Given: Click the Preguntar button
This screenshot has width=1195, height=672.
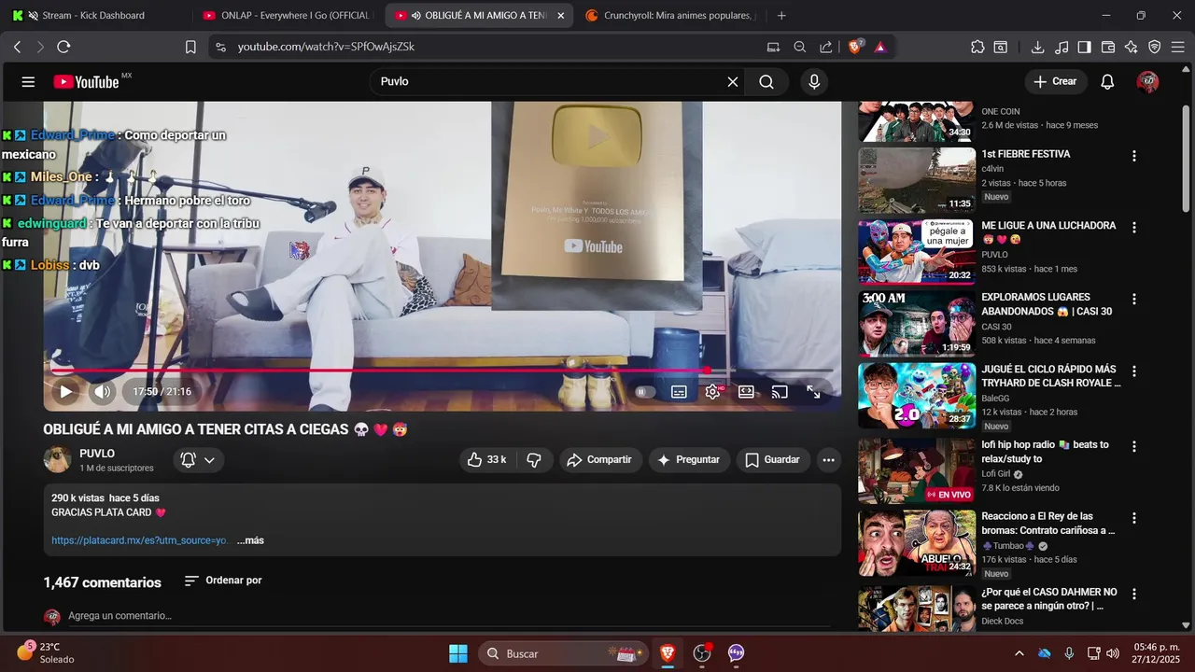Looking at the screenshot, I should 689,459.
